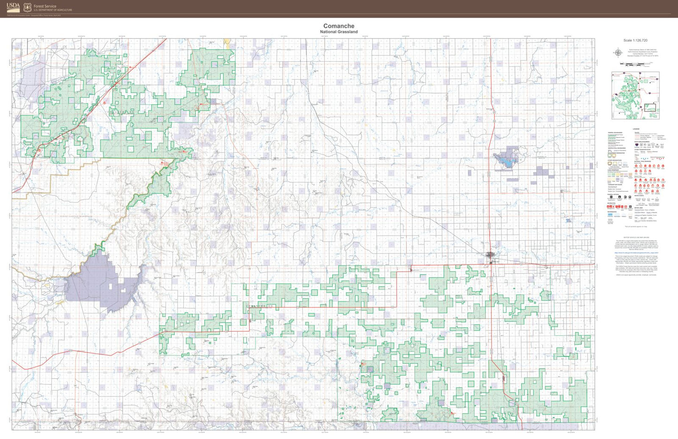Click the Comanche National Grassland map title
This screenshot has height=439, width=678.
[339, 27]
